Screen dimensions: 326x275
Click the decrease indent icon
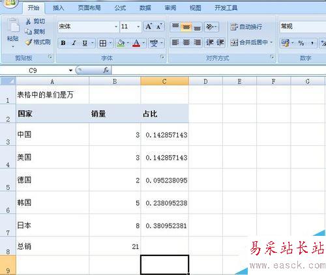(x=210, y=42)
